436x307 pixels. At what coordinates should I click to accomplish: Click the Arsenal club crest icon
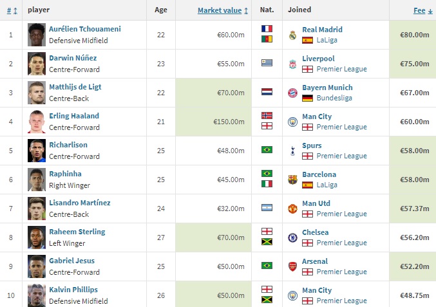pyautogui.click(x=292, y=266)
